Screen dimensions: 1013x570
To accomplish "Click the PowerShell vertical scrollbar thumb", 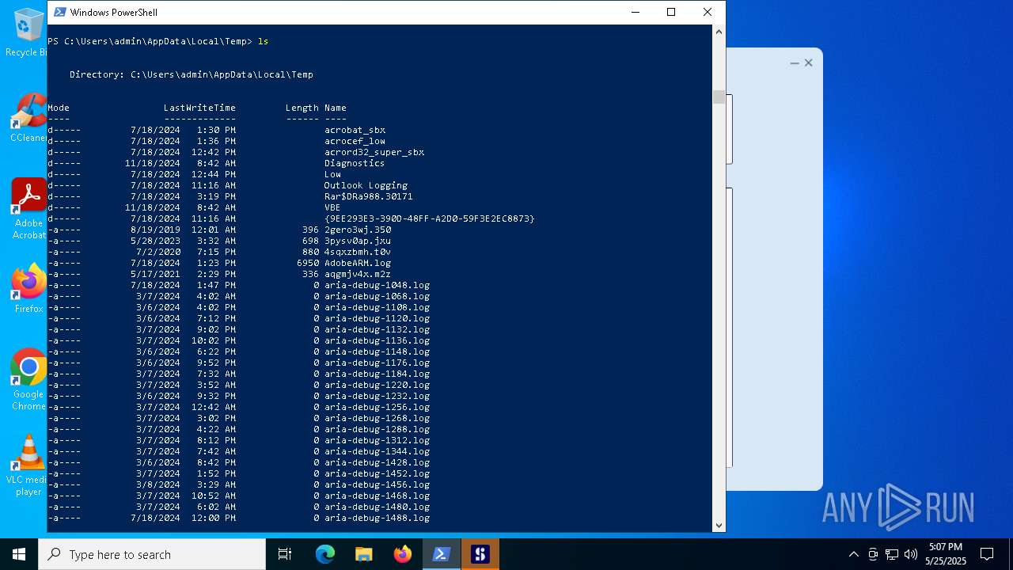I will tap(719, 97).
